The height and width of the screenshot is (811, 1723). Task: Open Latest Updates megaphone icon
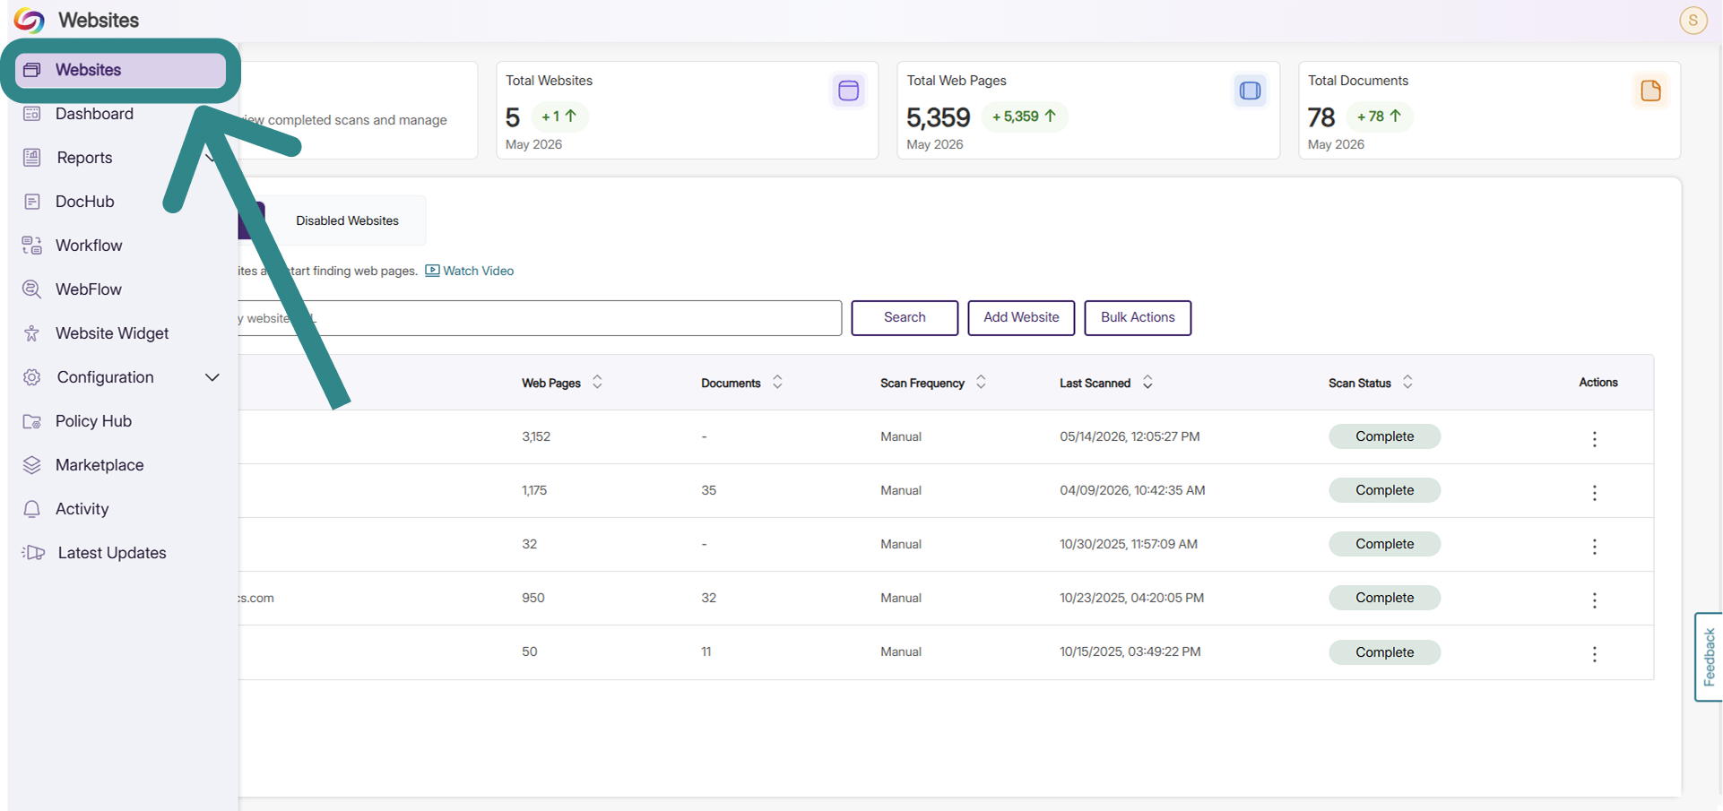pos(34,553)
